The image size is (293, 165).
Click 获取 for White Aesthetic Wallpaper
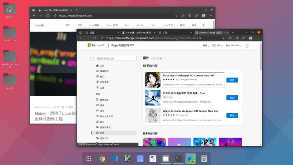point(232,115)
